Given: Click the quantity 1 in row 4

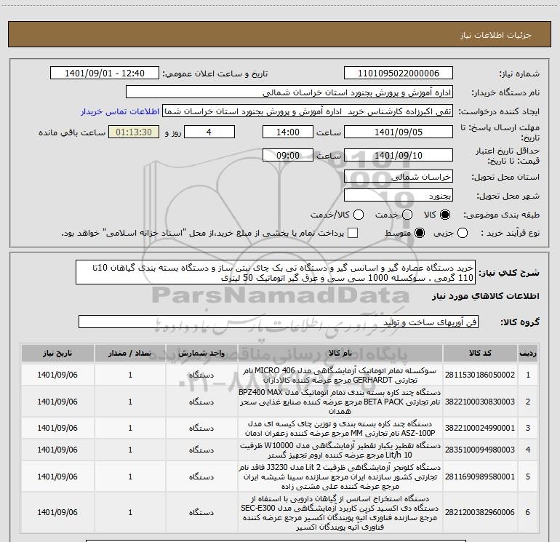Looking at the screenshot, I should [130, 450].
